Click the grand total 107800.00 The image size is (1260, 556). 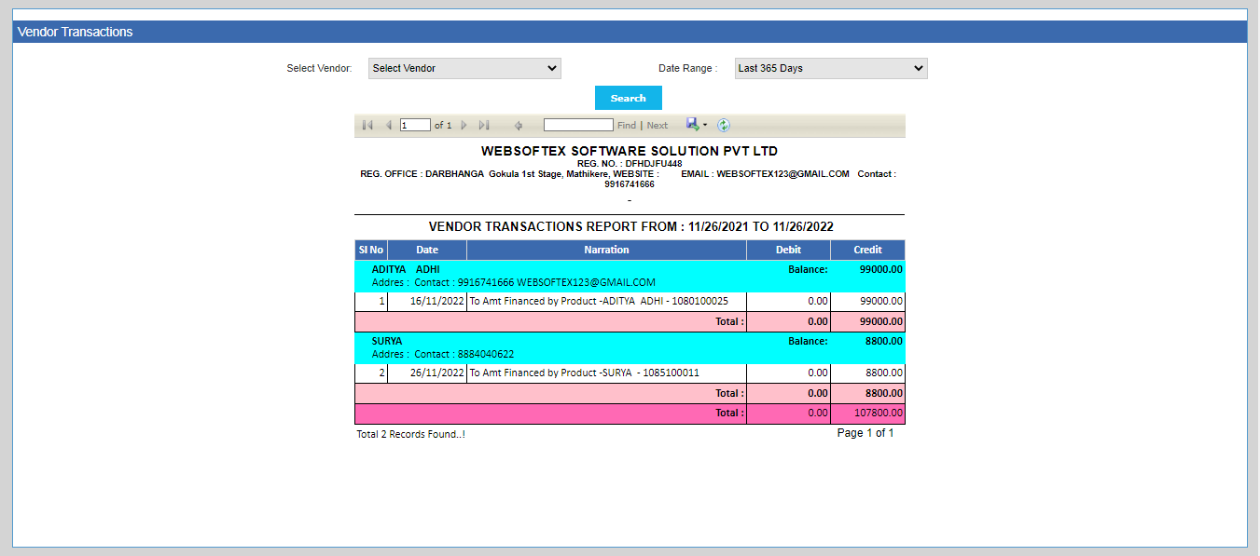879,413
